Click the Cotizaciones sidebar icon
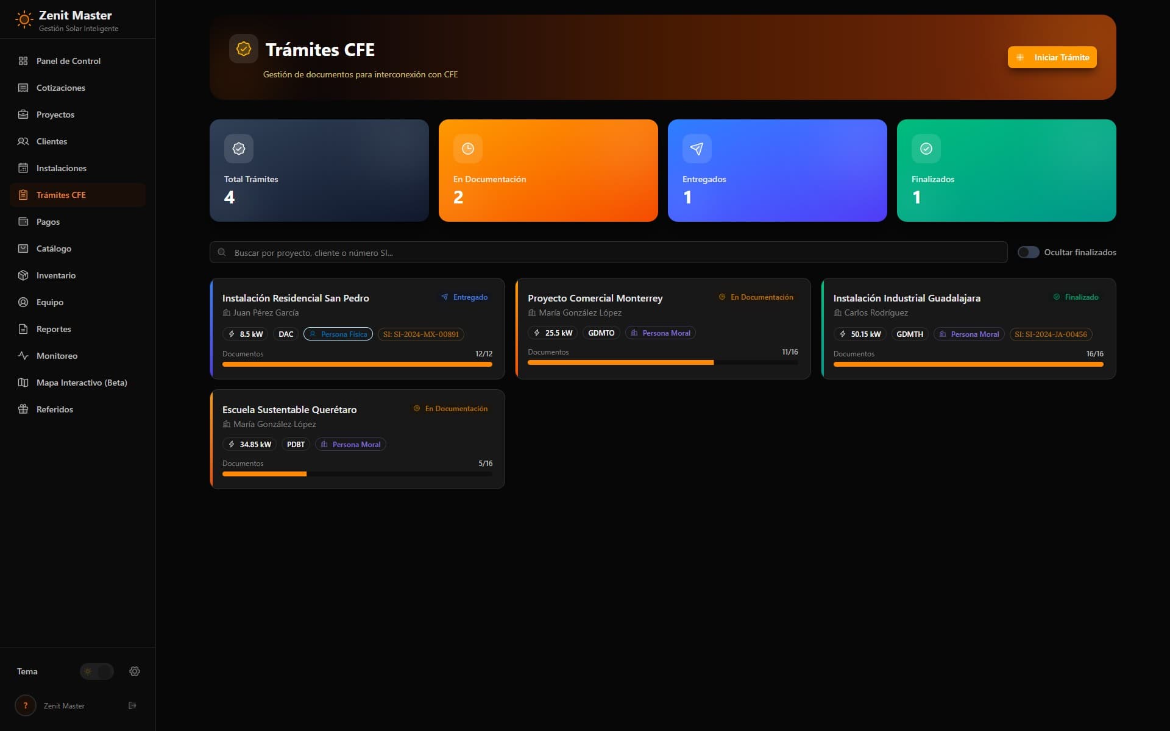The width and height of the screenshot is (1170, 731). click(23, 88)
